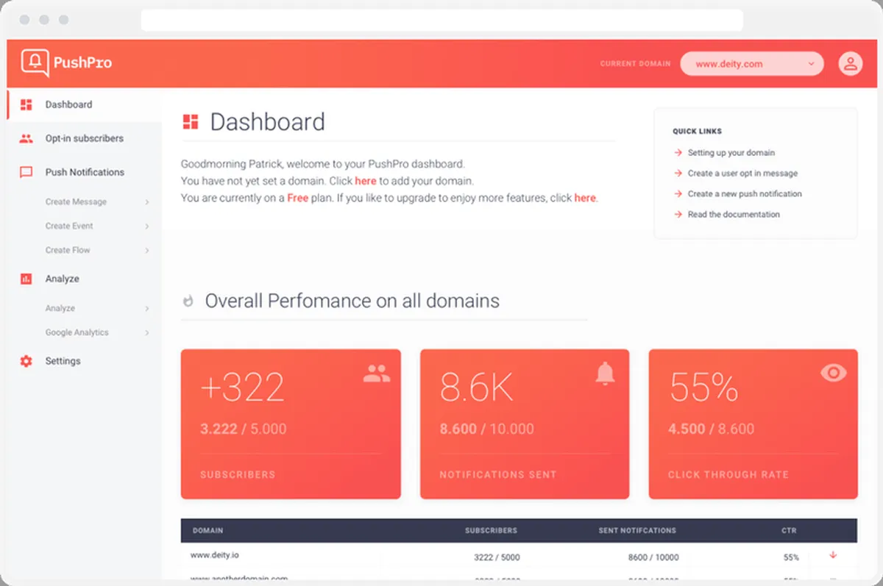Viewport: 883px width, 586px height.
Task: Open Create a new push notification link
Action: [x=745, y=194]
